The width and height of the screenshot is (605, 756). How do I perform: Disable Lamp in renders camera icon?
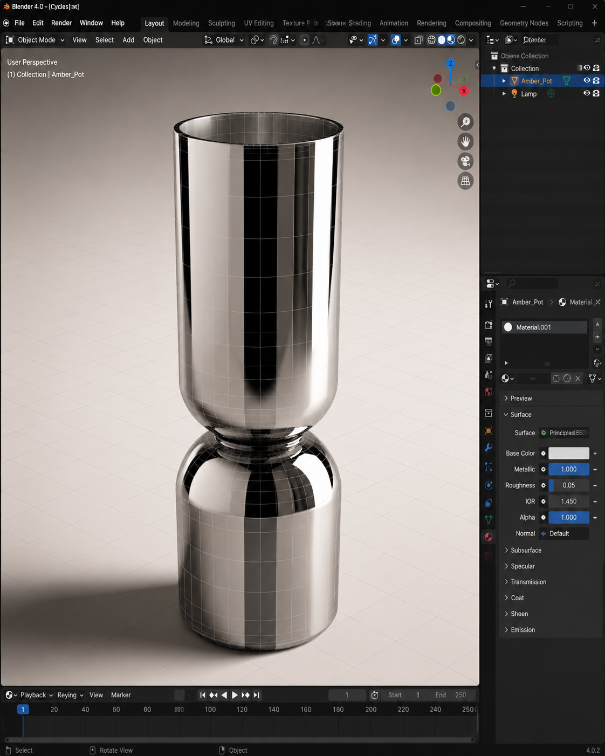(x=596, y=93)
